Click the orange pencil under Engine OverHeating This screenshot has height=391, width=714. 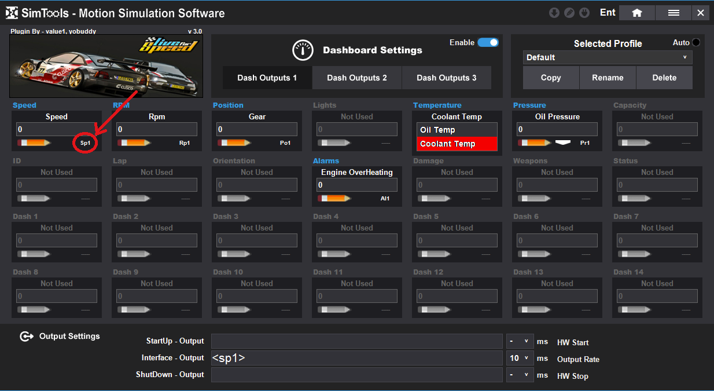click(334, 198)
